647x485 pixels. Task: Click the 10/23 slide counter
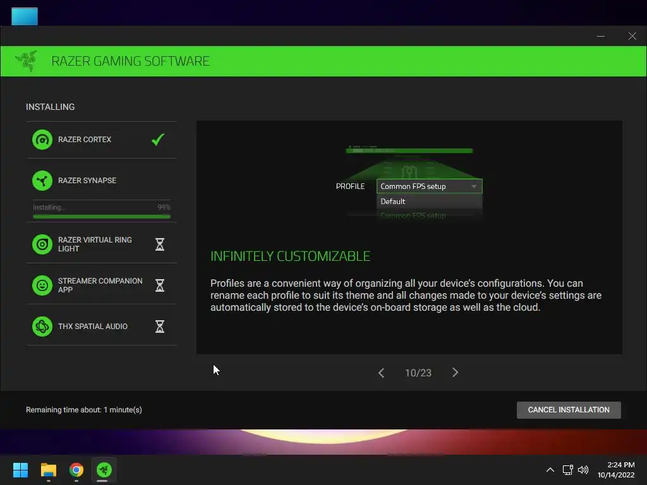[x=418, y=373]
